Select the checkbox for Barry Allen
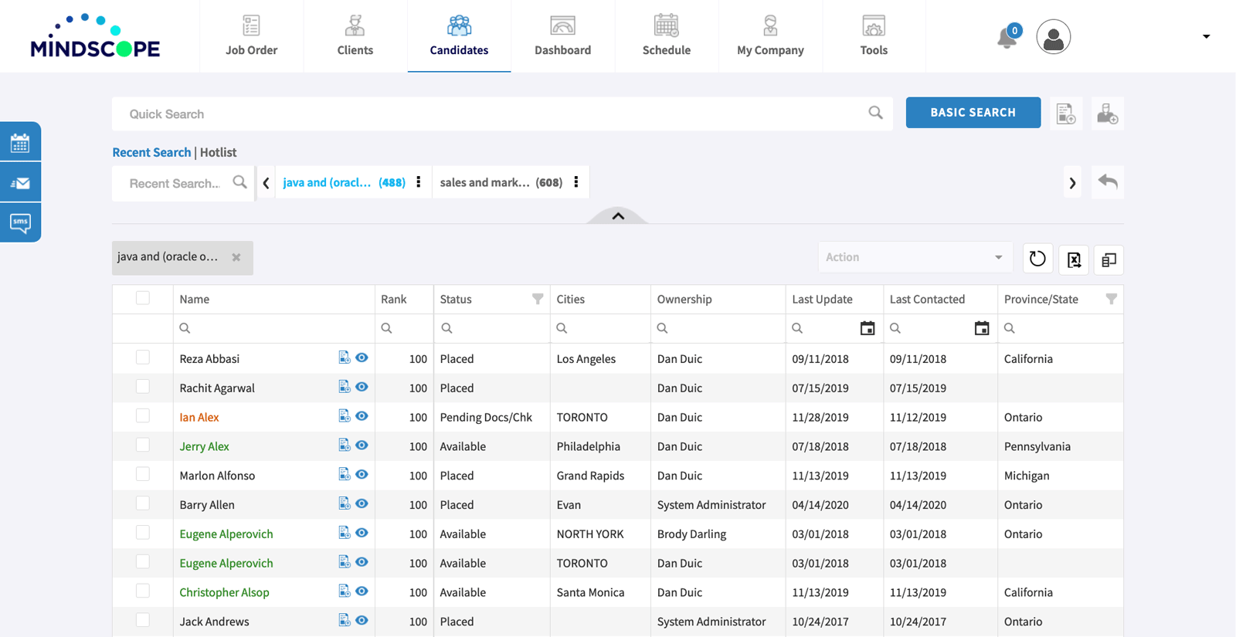 [143, 503]
